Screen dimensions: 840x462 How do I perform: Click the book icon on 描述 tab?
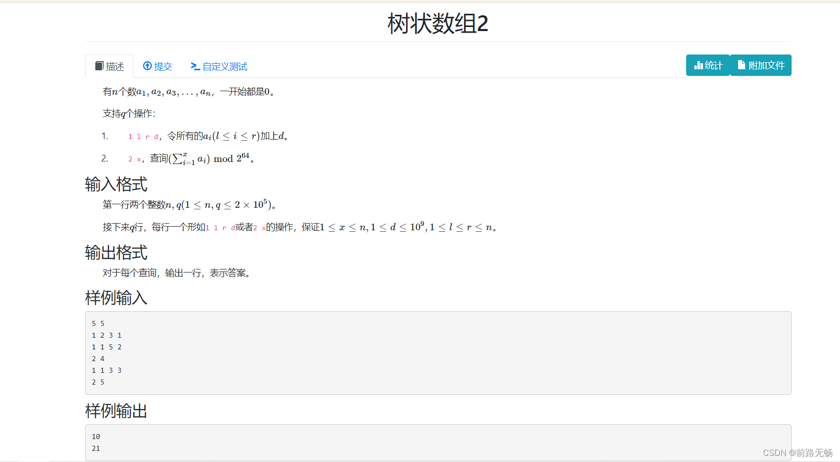[99, 66]
